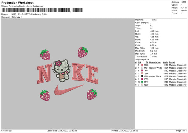The height and width of the screenshot is (133, 188).
Task: Click the lower-right strawberry in the design
Action: [x=92, y=94]
